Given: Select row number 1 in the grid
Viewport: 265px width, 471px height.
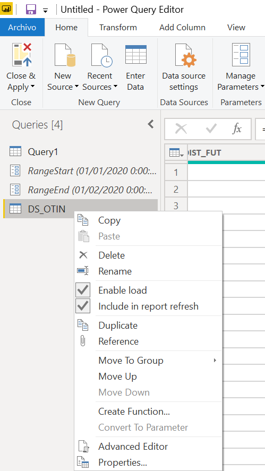Looking at the screenshot, I should [x=176, y=173].
